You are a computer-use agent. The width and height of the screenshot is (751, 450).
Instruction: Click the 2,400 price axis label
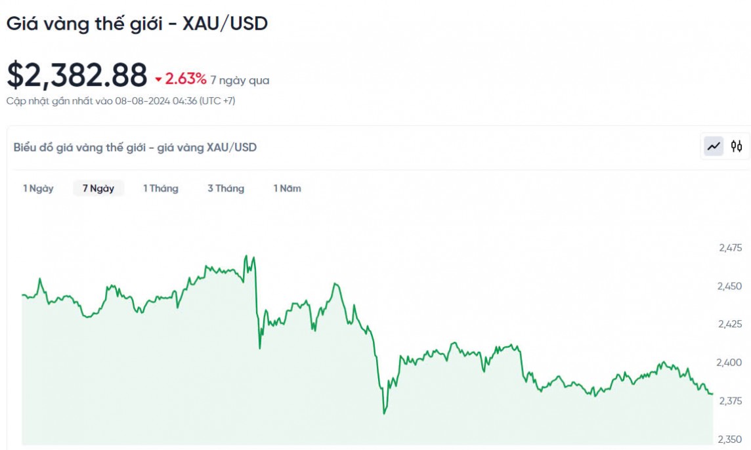pyautogui.click(x=730, y=362)
